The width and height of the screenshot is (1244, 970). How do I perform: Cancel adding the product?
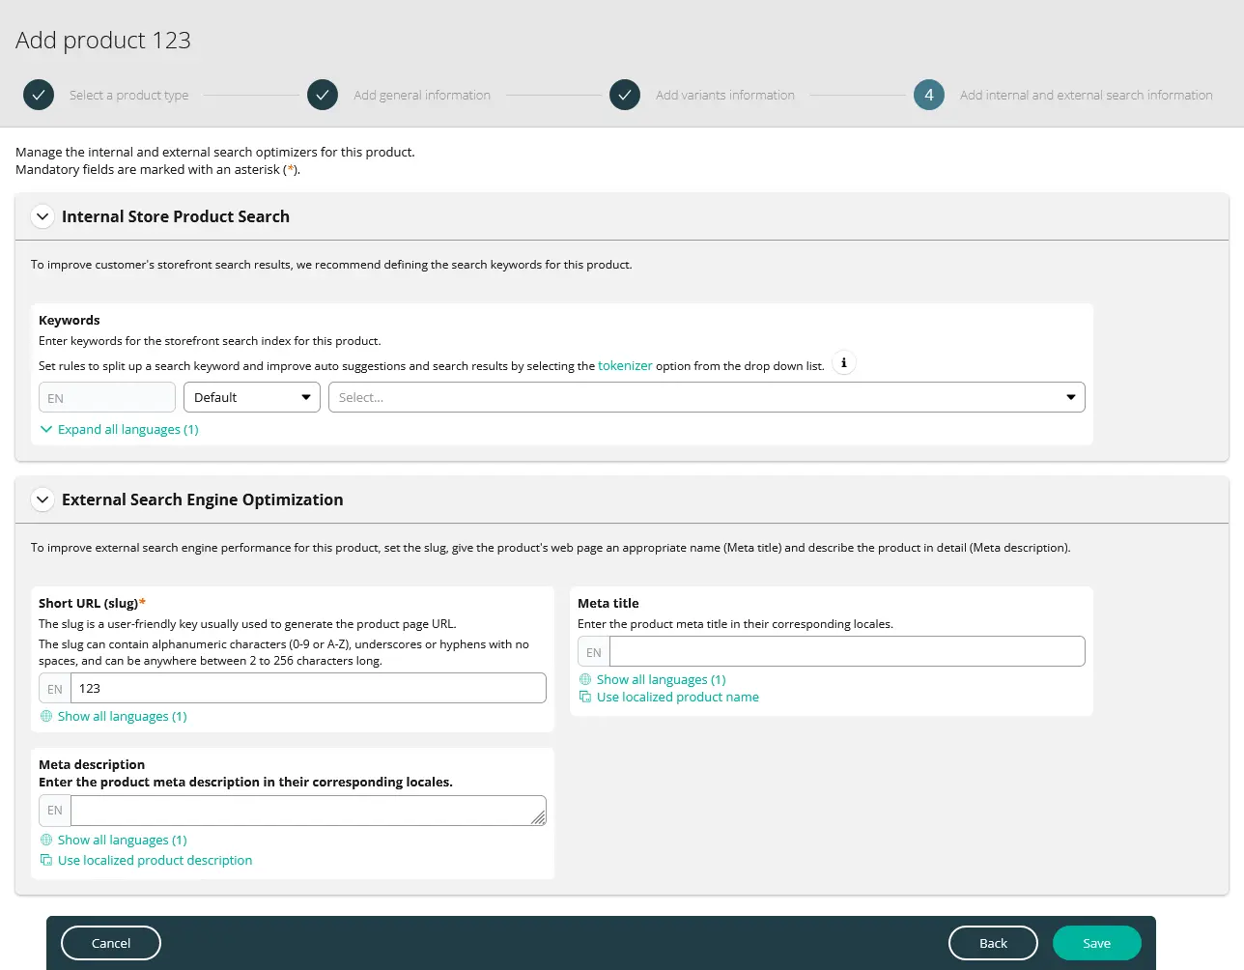click(110, 943)
